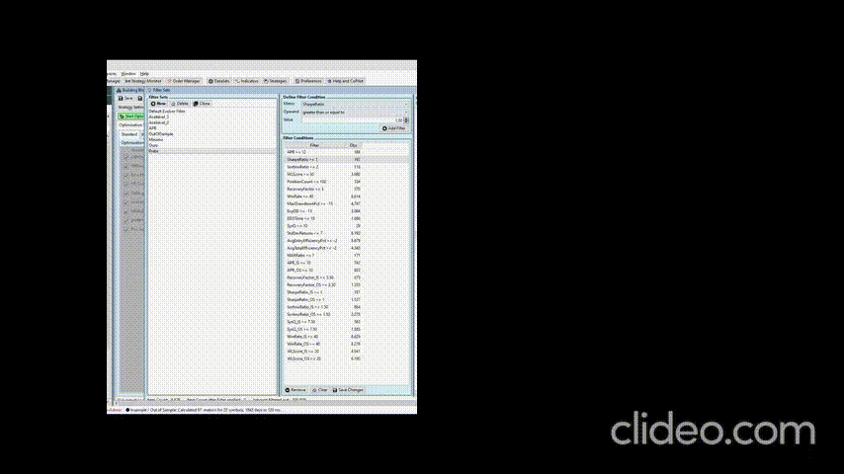This screenshot has width=844, height=474.
Task: Open the Strategies toolbar item
Action: (275, 81)
